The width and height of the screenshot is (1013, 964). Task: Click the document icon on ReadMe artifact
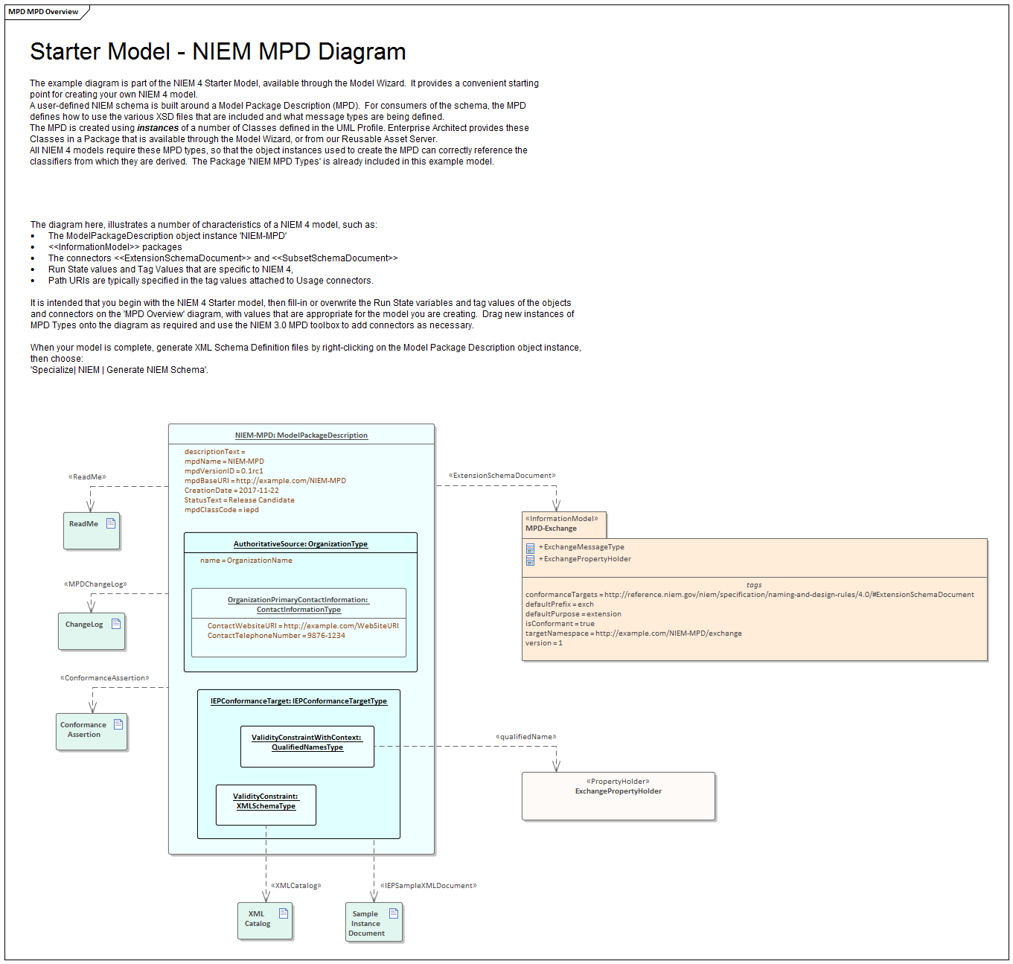click(x=111, y=523)
